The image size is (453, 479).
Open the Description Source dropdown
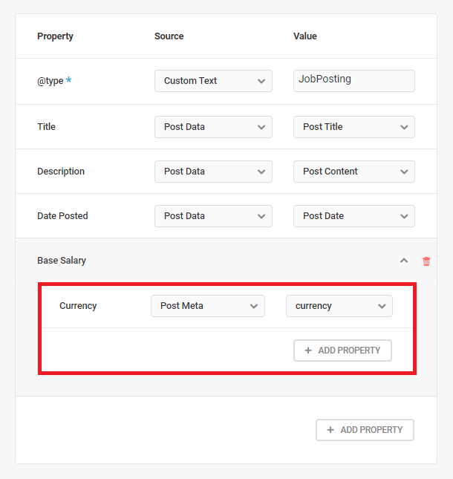(213, 172)
